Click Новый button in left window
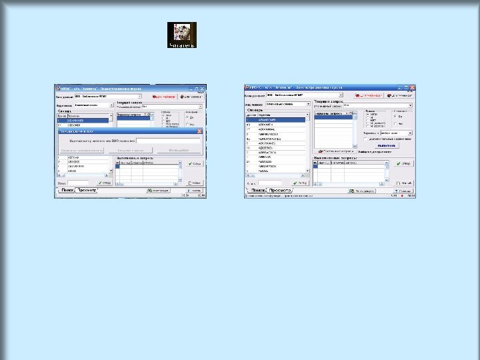Image resolution: width=480 pixels, height=360 pixels. pos(195,183)
